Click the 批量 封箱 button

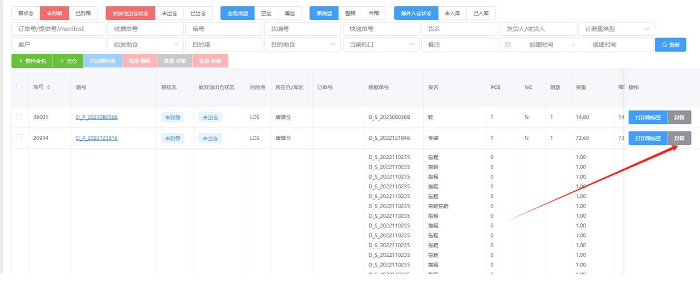(x=175, y=61)
